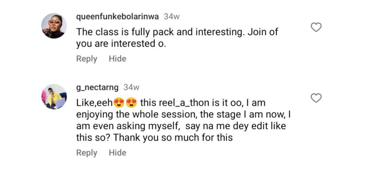Viewport: 366px width, 175px height.
Task: Reply to queenfunkebolarinwa's comment
Action: tap(86, 59)
